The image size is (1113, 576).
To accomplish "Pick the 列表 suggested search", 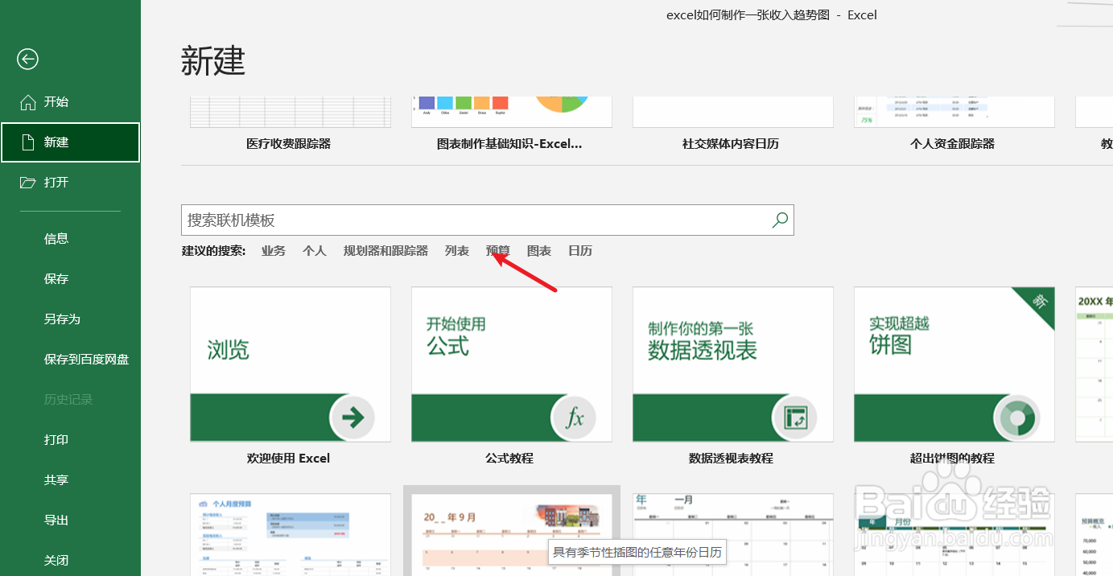I will tap(457, 251).
